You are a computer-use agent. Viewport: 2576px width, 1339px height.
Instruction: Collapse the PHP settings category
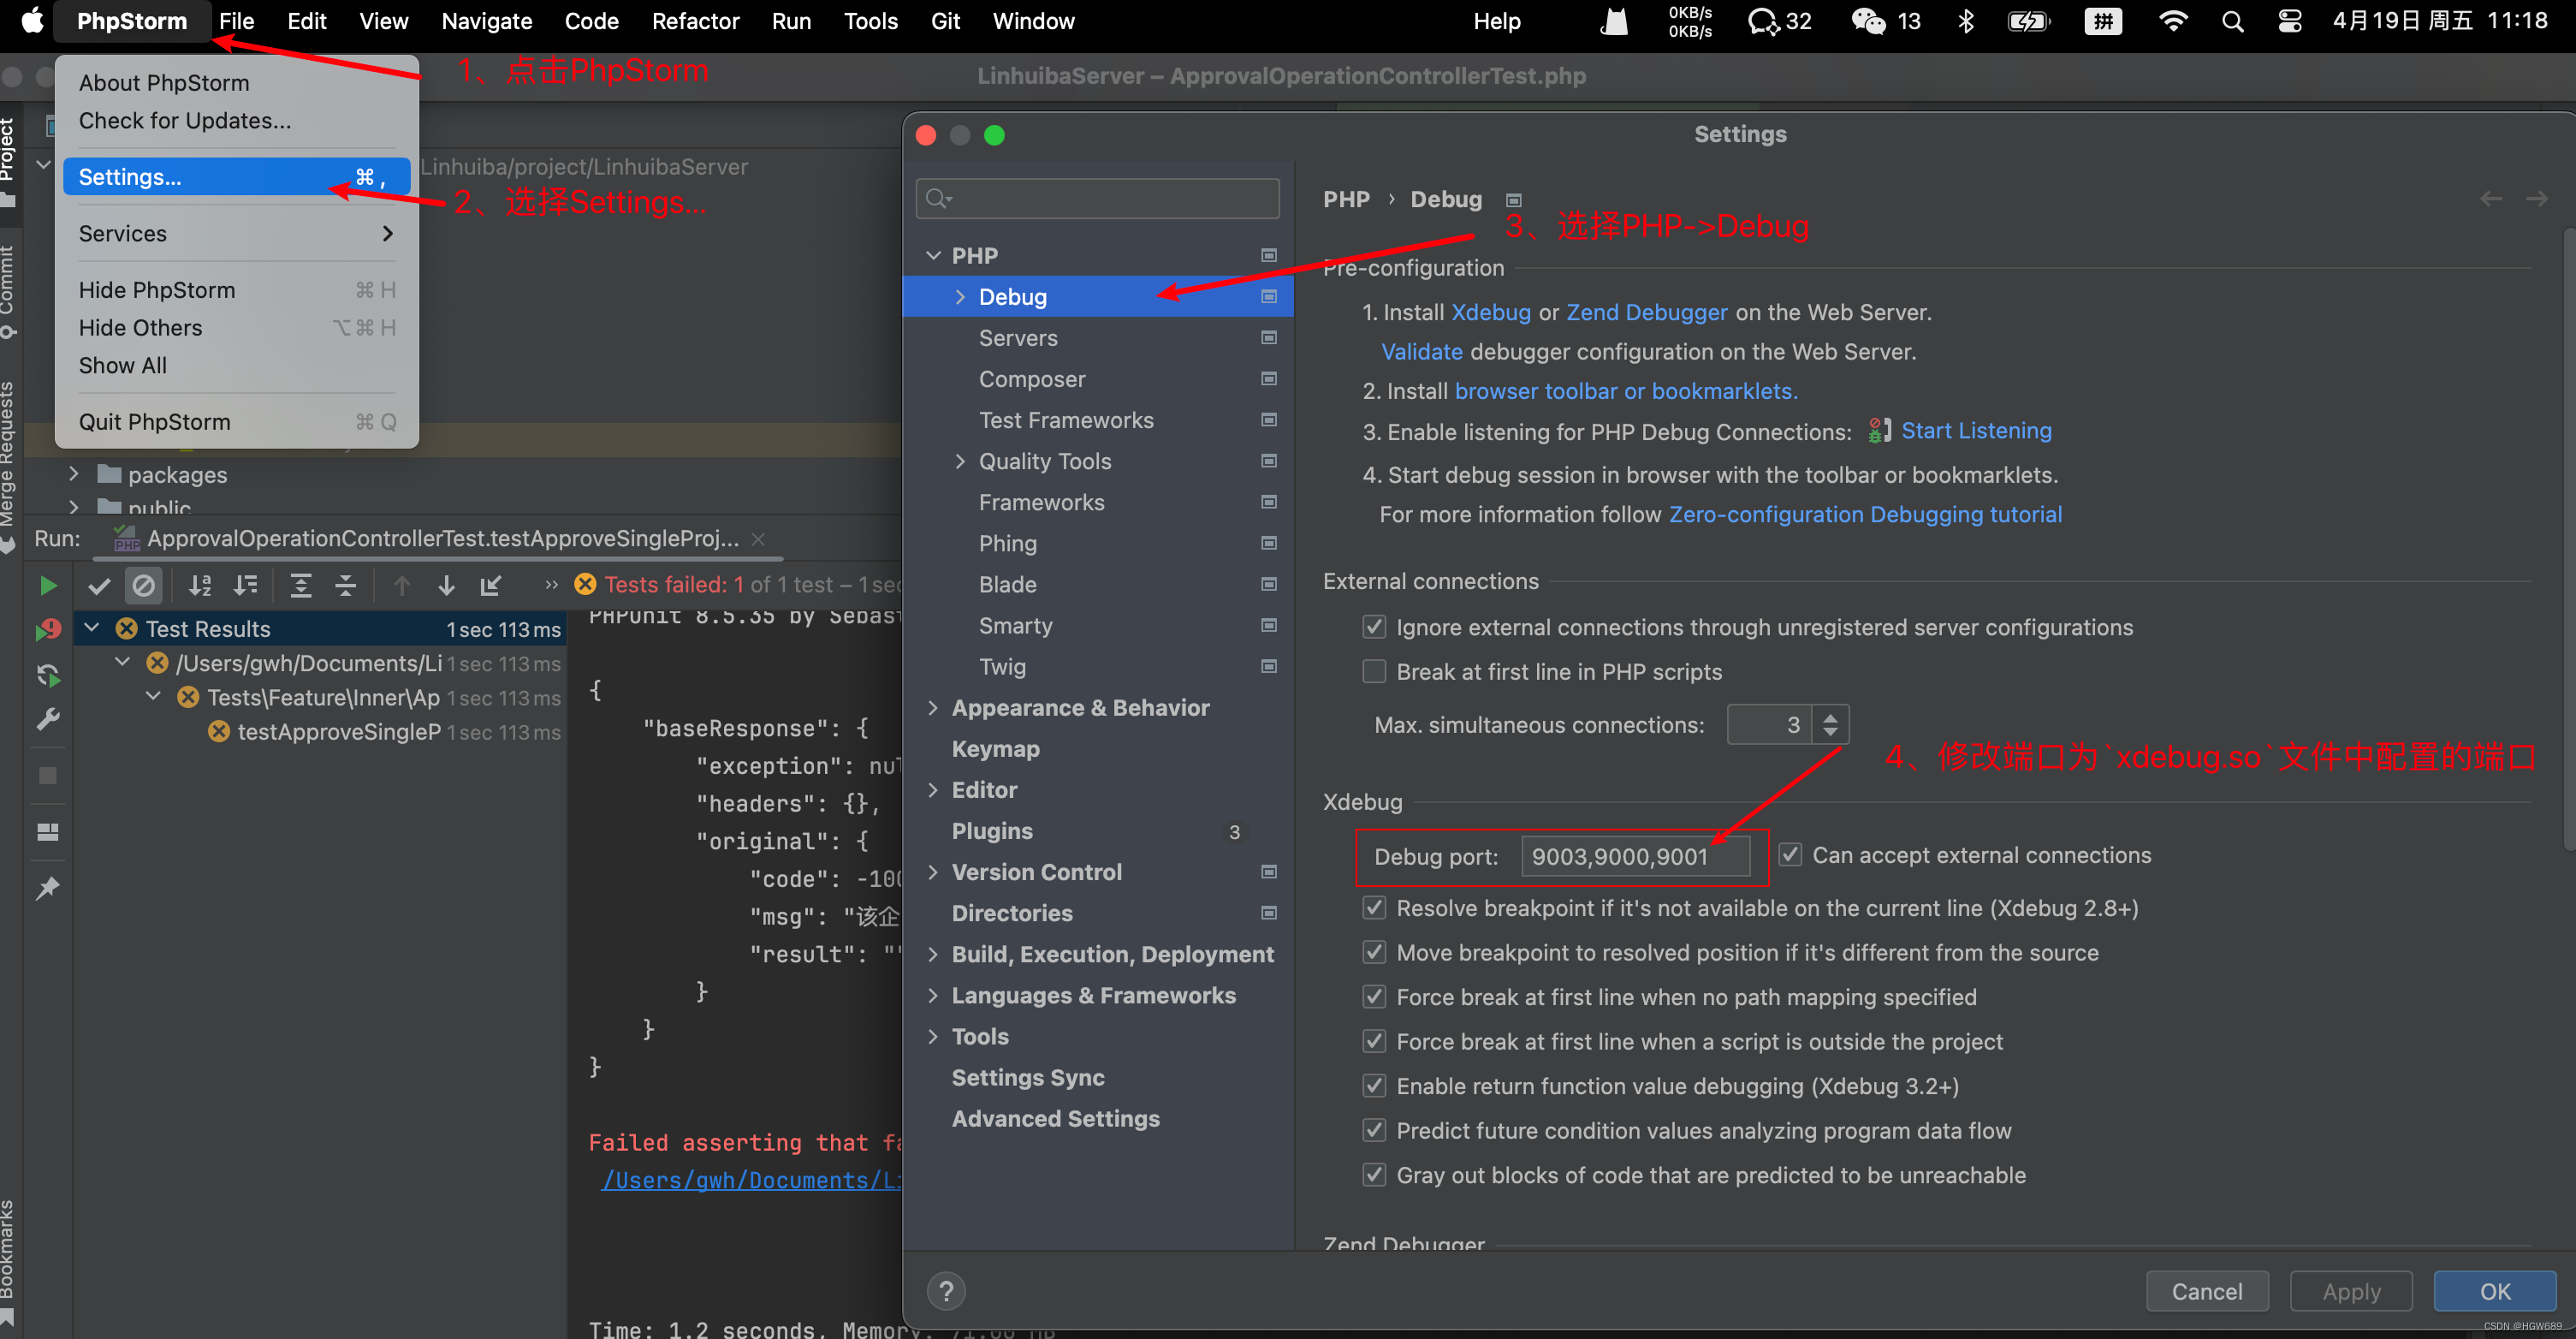click(933, 255)
